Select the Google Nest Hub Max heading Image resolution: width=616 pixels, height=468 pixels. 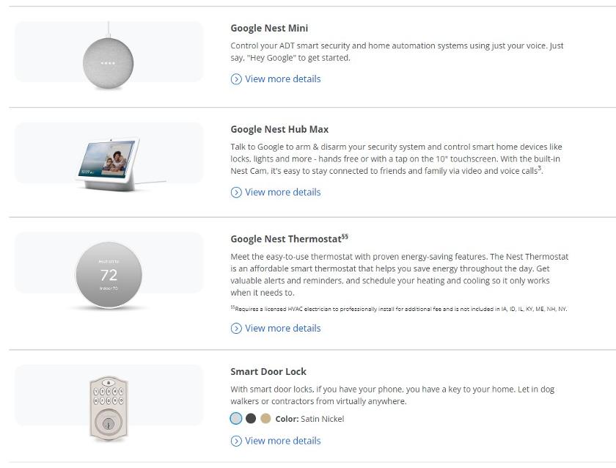coord(279,129)
